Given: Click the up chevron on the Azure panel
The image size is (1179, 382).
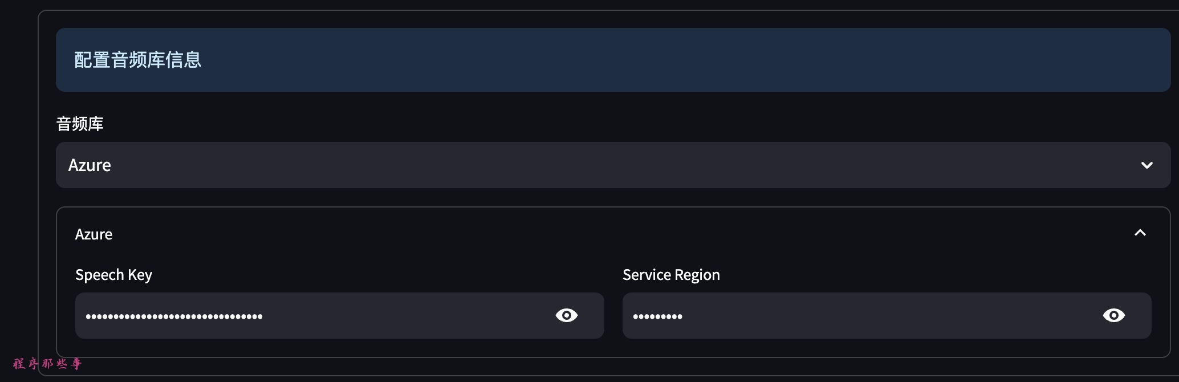Looking at the screenshot, I should tap(1140, 233).
